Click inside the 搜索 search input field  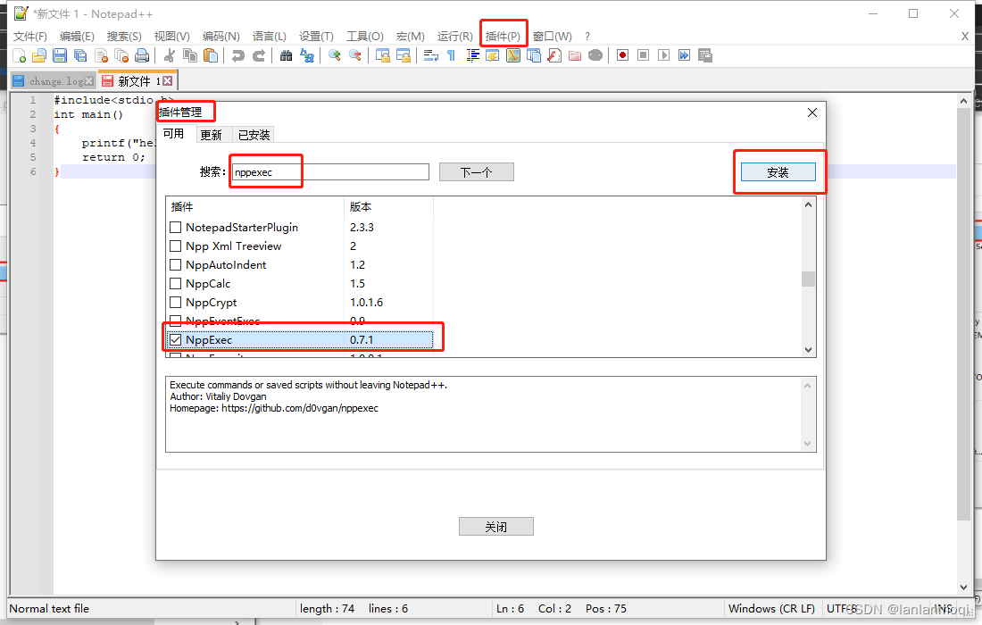330,171
